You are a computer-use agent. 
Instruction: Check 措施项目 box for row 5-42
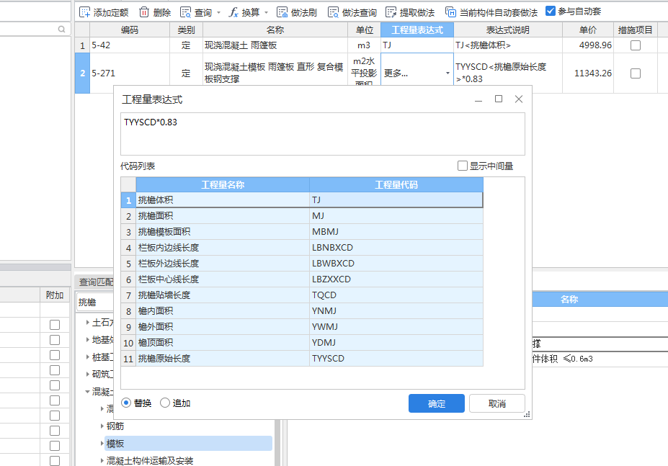pyautogui.click(x=635, y=45)
